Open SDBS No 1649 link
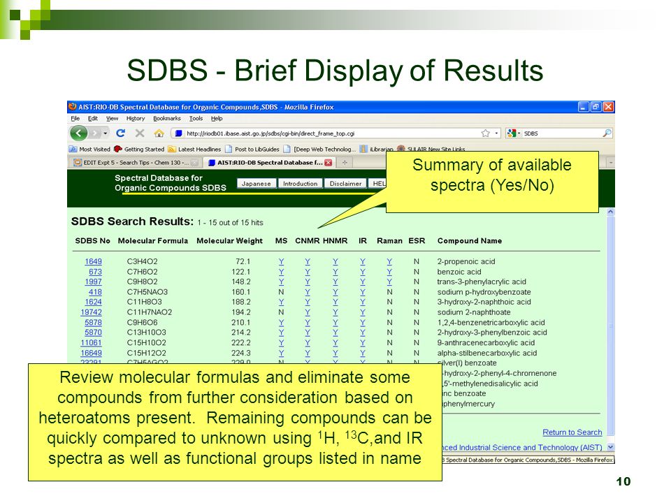 point(93,261)
